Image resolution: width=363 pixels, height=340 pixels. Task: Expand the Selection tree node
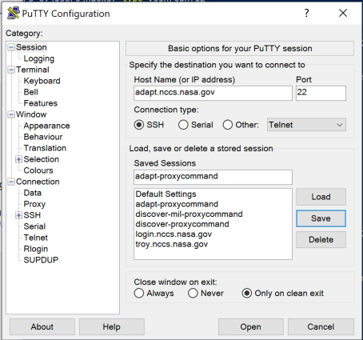pyautogui.click(x=18, y=159)
